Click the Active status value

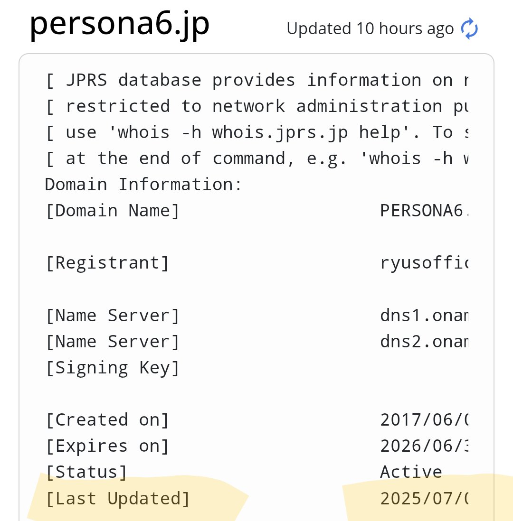(411, 472)
